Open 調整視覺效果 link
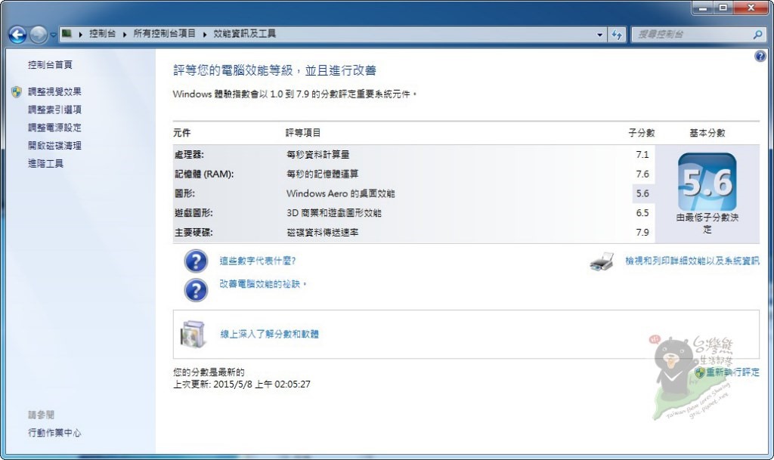The image size is (774, 460). [x=54, y=91]
